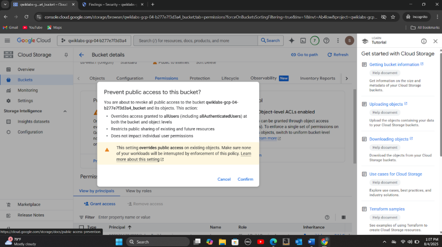The height and width of the screenshot is (247, 442).
Task: Activate Cloud Shell terminal icon
Action: (x=303, y=41)
